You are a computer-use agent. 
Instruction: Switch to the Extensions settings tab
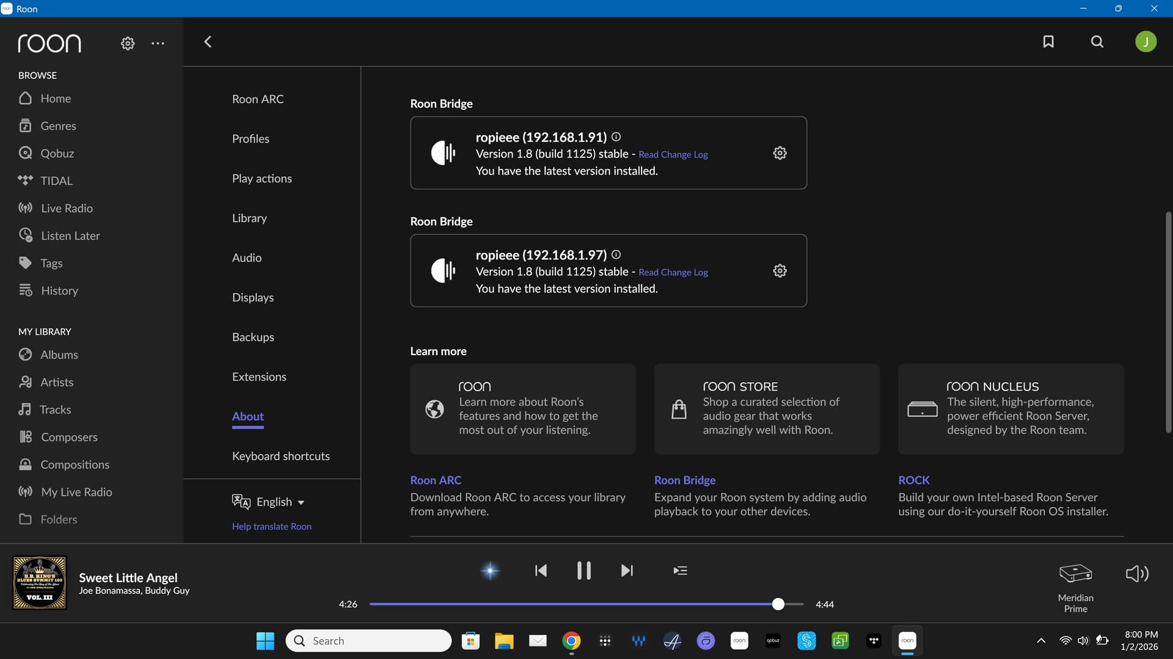tap(259, 376)
